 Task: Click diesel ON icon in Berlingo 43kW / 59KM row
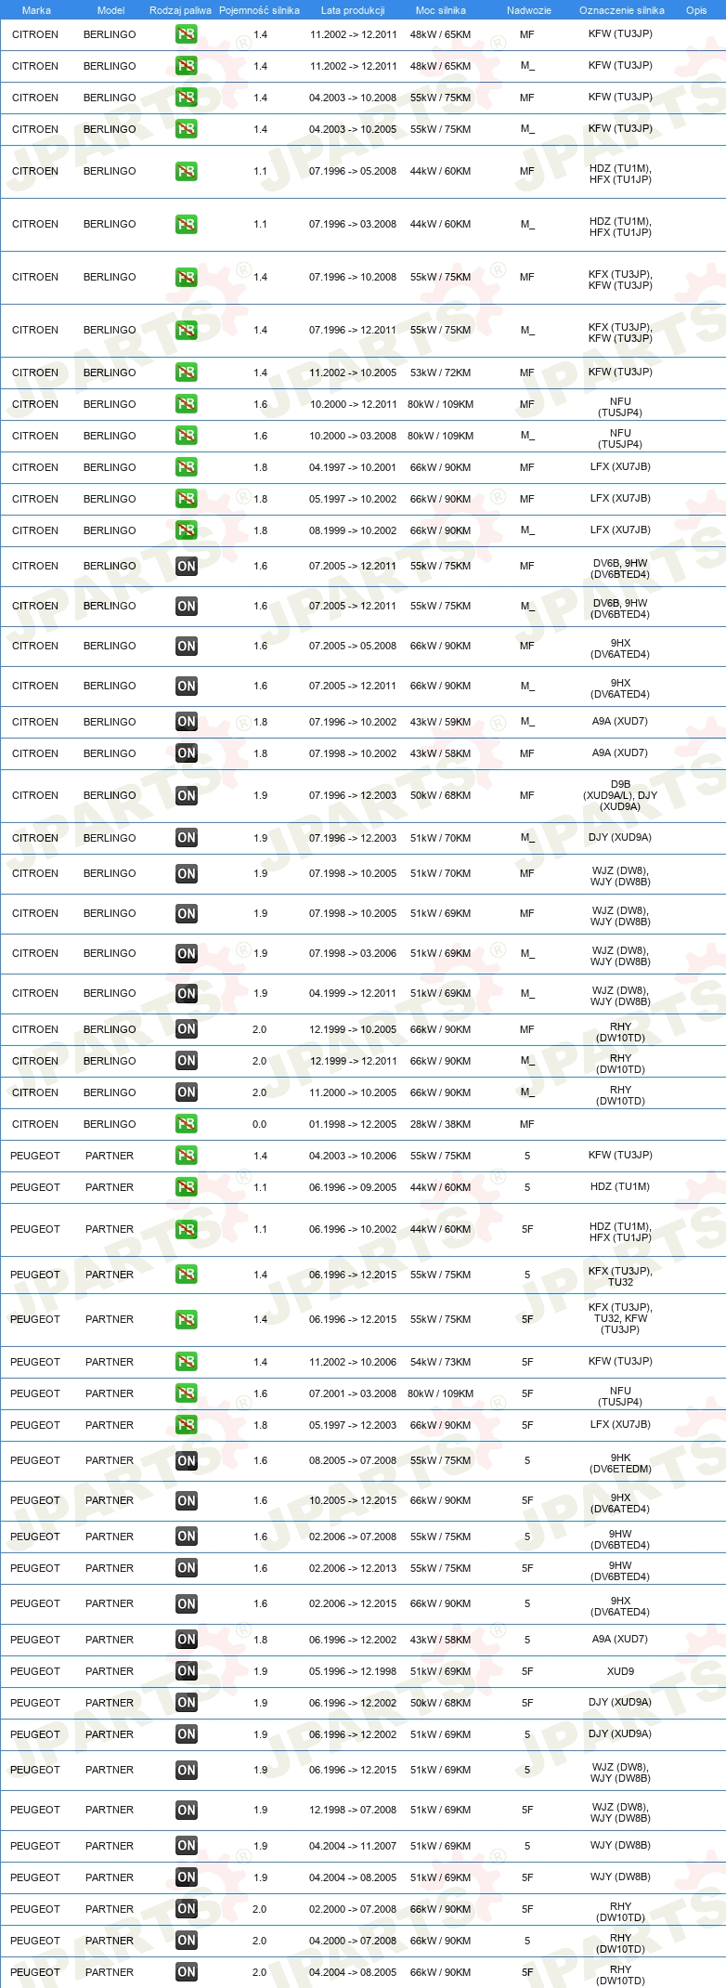coord(187,722)
